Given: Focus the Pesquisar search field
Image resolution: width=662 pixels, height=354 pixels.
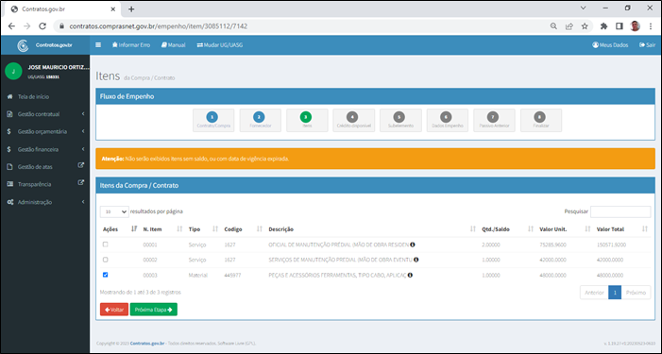Looking at the screenshot, I should pyautogui.click(x=620, y=211).
